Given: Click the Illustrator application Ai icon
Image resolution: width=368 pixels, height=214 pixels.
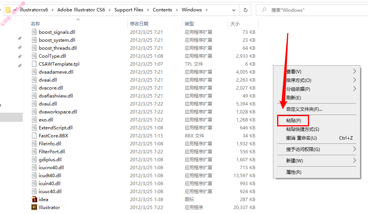Looking at the screenshot, I should pos(34,207).
